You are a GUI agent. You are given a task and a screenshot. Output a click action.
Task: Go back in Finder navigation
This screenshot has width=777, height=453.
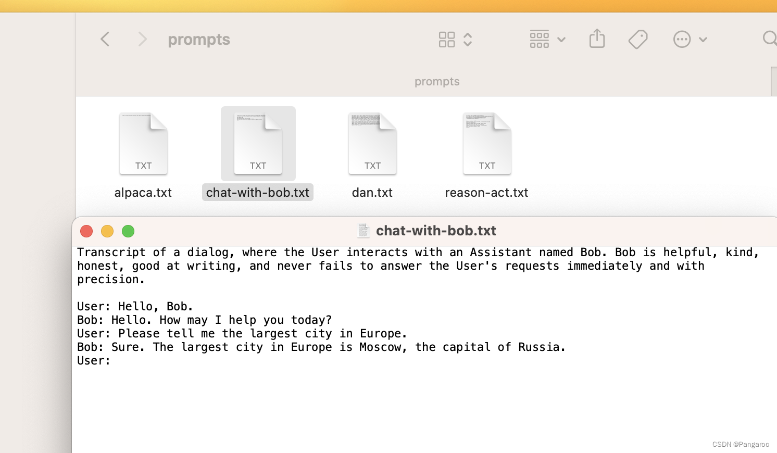105,39
